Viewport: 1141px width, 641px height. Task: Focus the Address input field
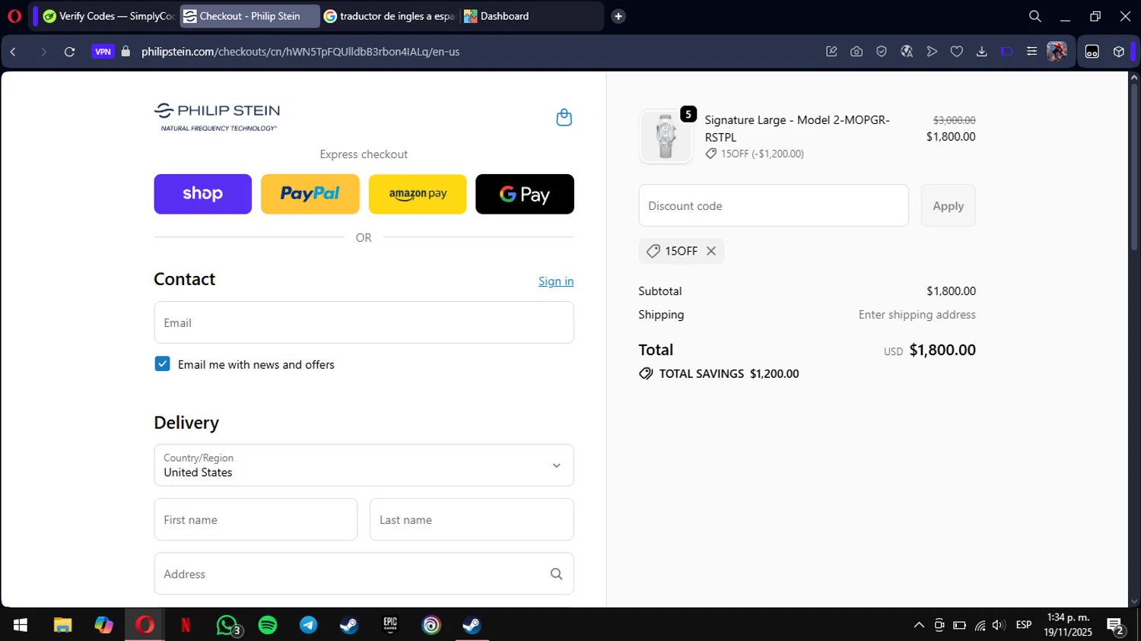click(x=364, y=574)
